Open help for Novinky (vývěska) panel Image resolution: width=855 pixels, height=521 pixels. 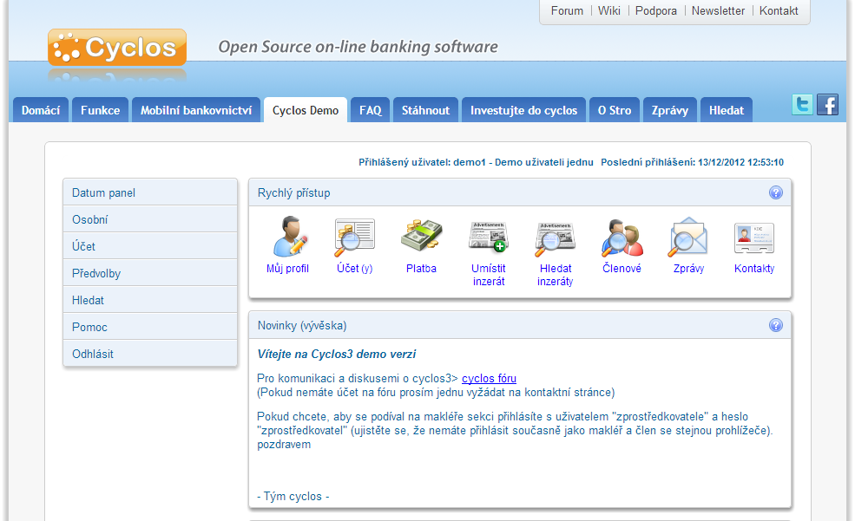[x=776, y=325]
